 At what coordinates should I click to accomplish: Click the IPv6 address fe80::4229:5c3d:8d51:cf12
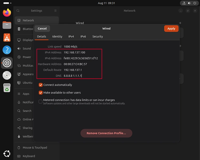tap(81, 58)
